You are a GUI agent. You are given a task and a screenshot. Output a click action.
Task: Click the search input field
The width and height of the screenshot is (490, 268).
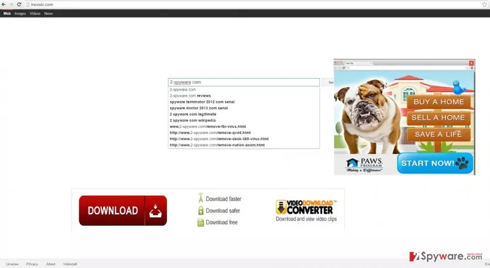244,82
